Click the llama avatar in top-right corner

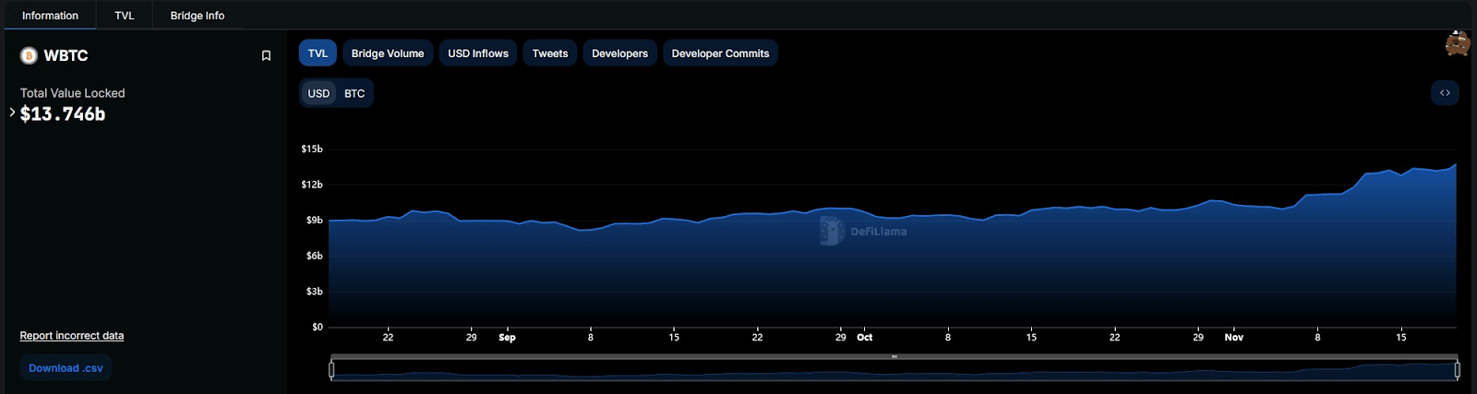(1458, 43)
